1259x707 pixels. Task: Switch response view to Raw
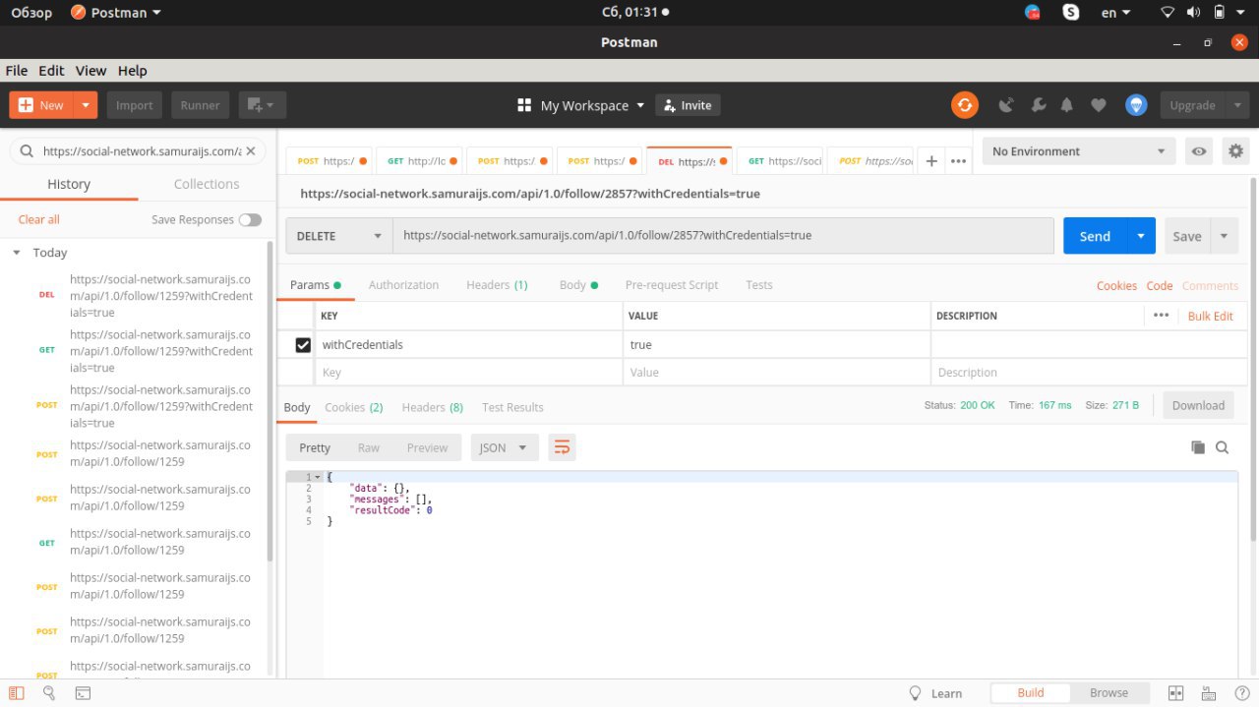tap(369, 447)
